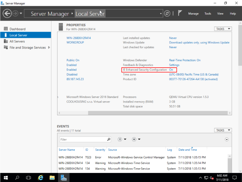The image size is (242, 182).
Task: Go back using the back arrow button
Action: (7, 14)
